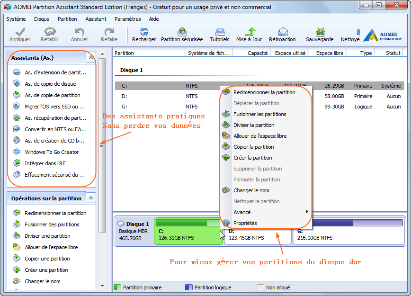Collapse the Assistants (As.) panel

tap(91, 57)
